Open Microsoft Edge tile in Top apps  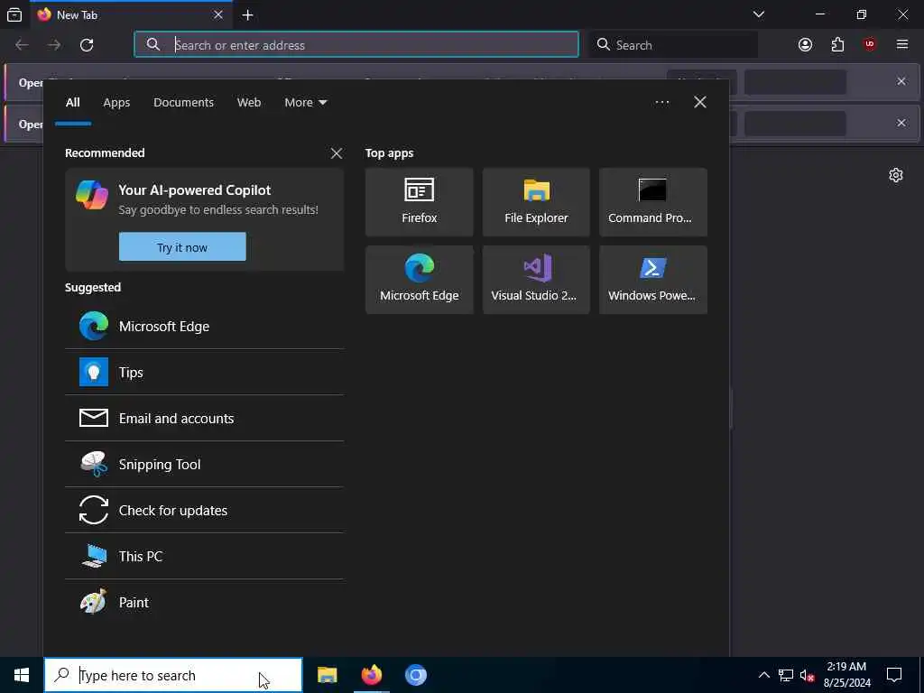click(419, 280)
